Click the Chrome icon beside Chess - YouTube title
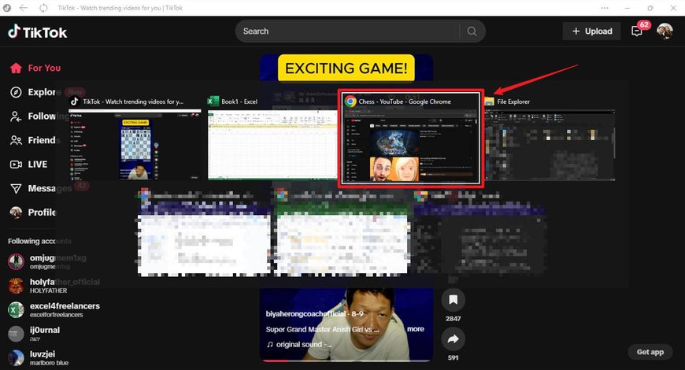This screenshot has height=370, width=685. coord(350,102)
